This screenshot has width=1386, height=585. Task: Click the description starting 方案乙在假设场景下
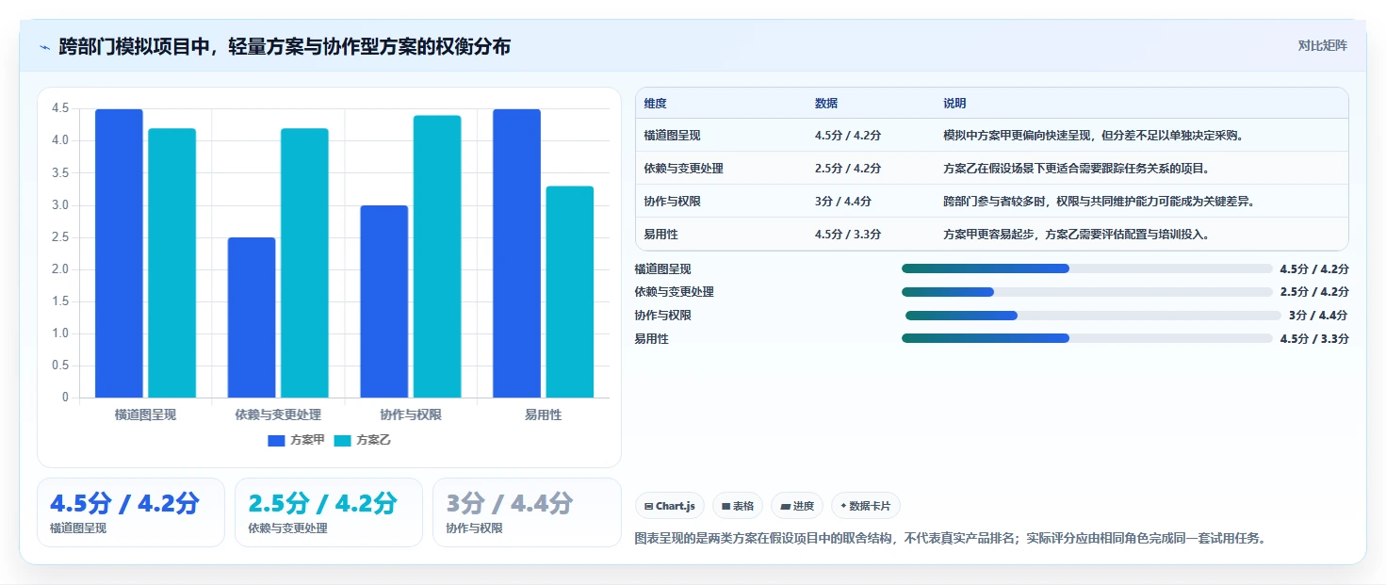[1076, 168]
